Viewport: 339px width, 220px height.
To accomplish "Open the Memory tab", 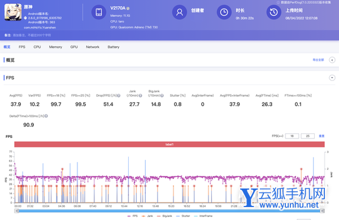I will tap(55, 47).
